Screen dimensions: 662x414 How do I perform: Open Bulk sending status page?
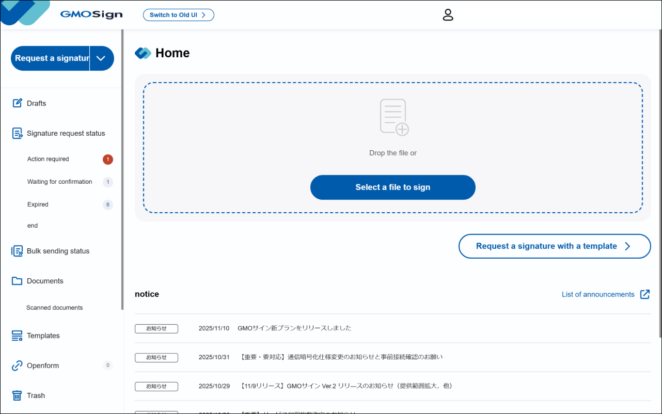pos(58,251)
